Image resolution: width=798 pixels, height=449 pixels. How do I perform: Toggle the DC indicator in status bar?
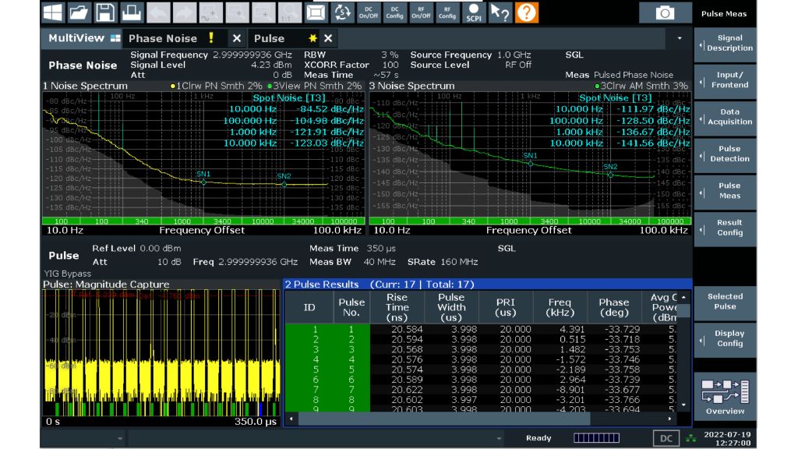pyautogui.click(x=666, y=438)
